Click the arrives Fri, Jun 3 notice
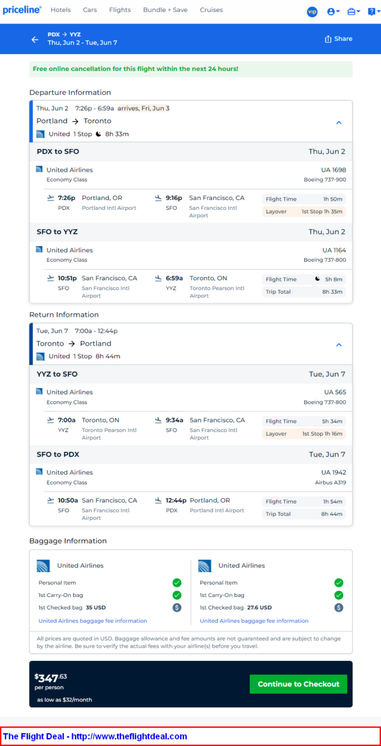Image resolution: width=381 pixels, height=746 pixels. [143, 108]
